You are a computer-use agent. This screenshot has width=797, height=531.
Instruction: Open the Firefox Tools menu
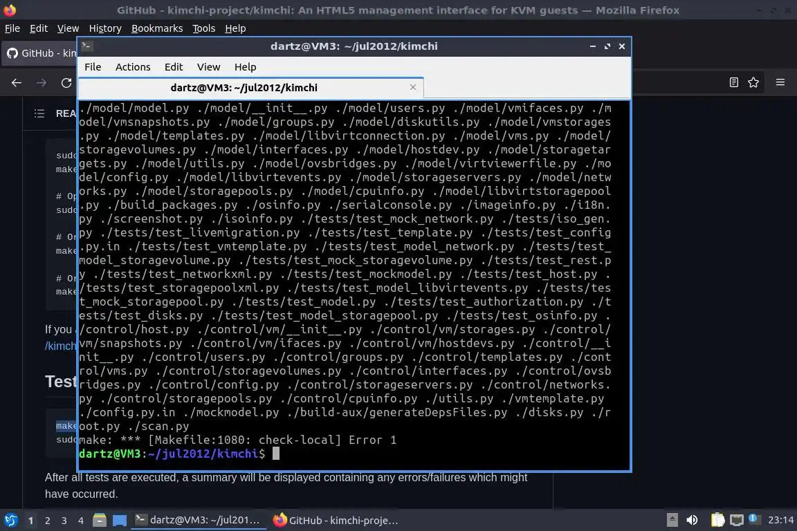[x=204, y=28]
